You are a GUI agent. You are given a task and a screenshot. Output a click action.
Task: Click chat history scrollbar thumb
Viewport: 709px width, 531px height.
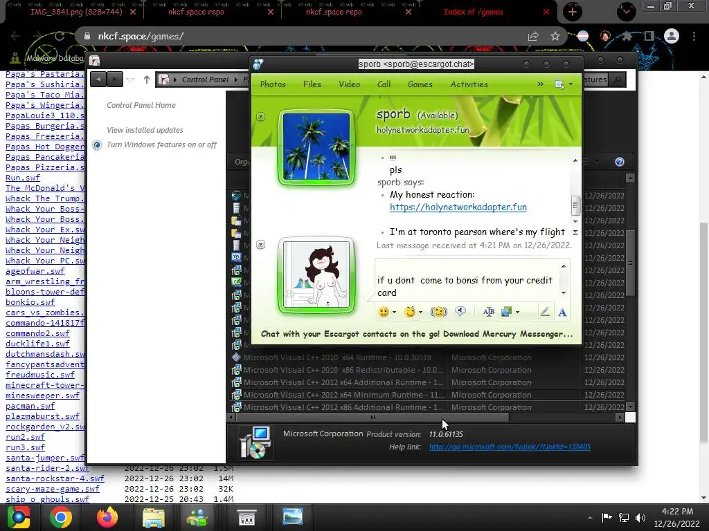(575, 206)
